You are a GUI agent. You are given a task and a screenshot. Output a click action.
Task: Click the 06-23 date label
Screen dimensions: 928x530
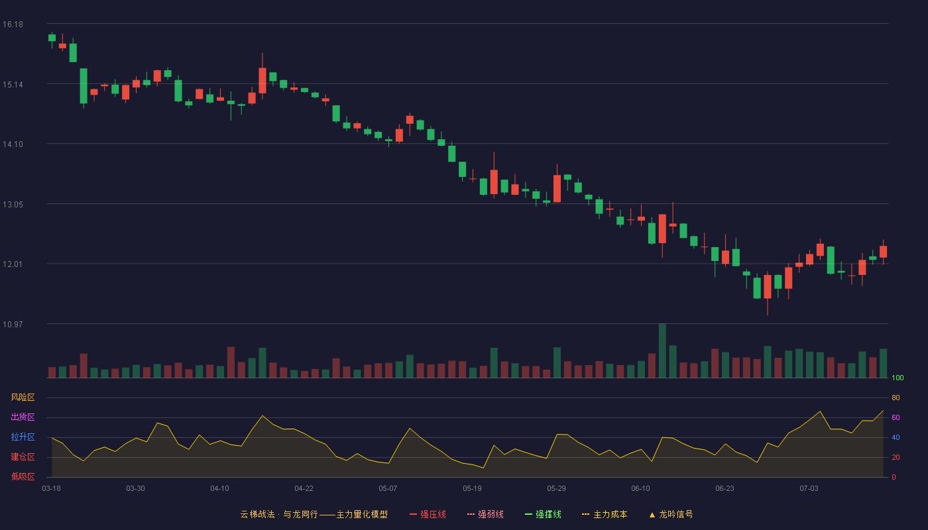click(725, 488)
